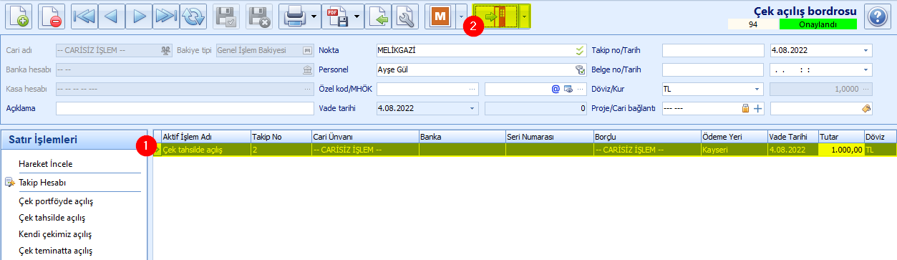Click the icon at end of Bakiye tipi field
This screenshot has height=260, width=897.
pos(308,50)
